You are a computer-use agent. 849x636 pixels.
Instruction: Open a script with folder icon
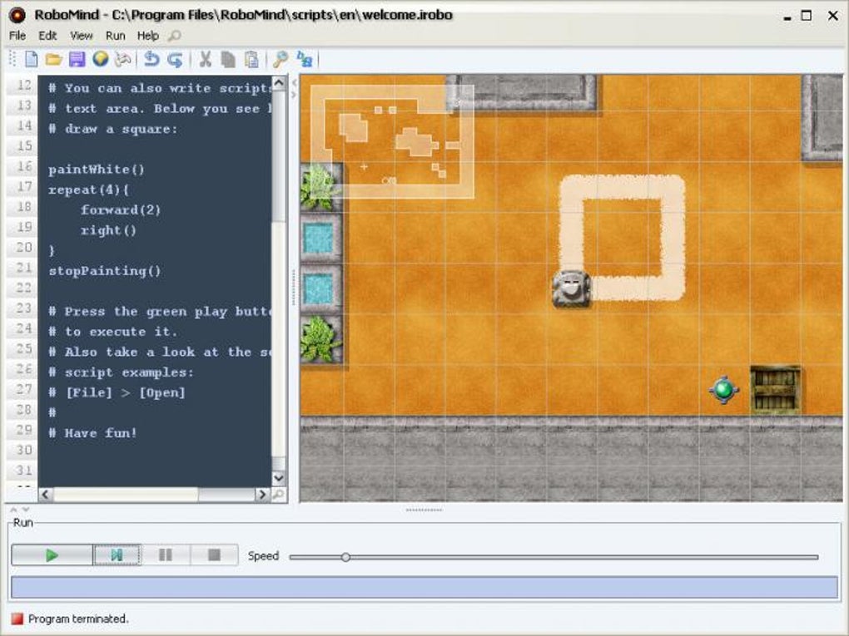coord(53,59)
